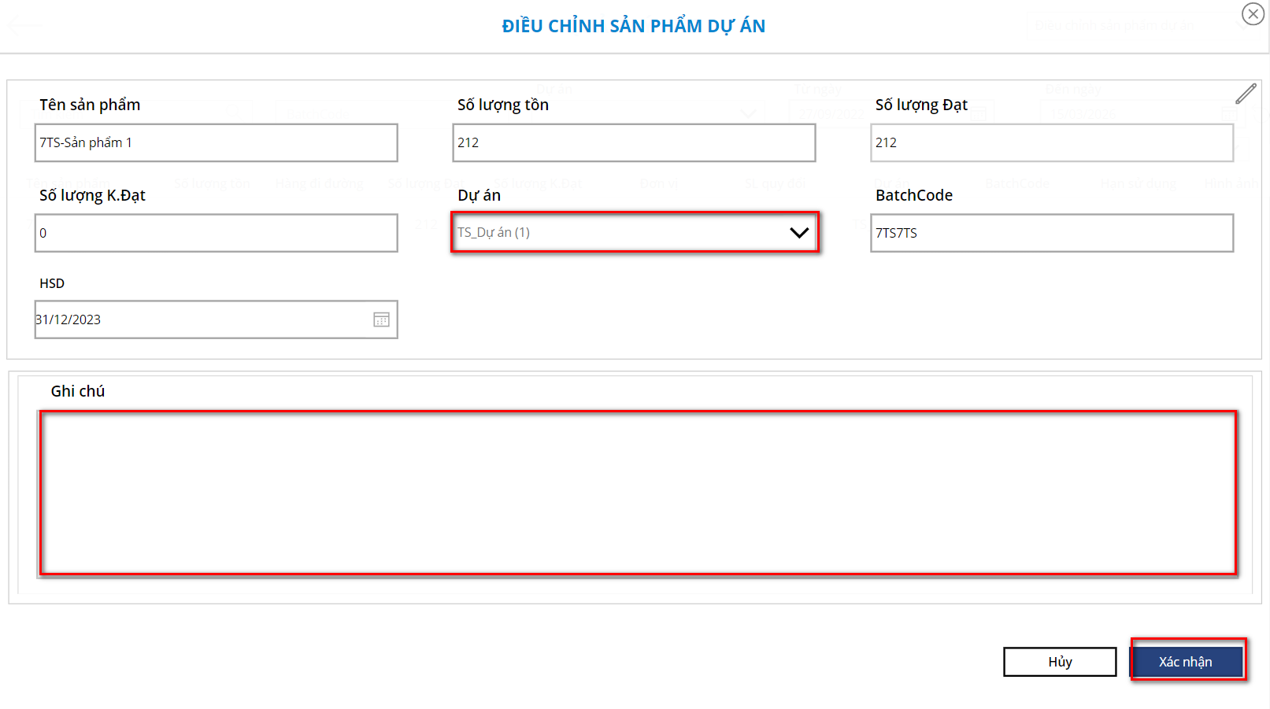Click the Số lượng K.Đạt input field
The width and height of the screenshot is (1270, 709).
(x=216, y=233)
